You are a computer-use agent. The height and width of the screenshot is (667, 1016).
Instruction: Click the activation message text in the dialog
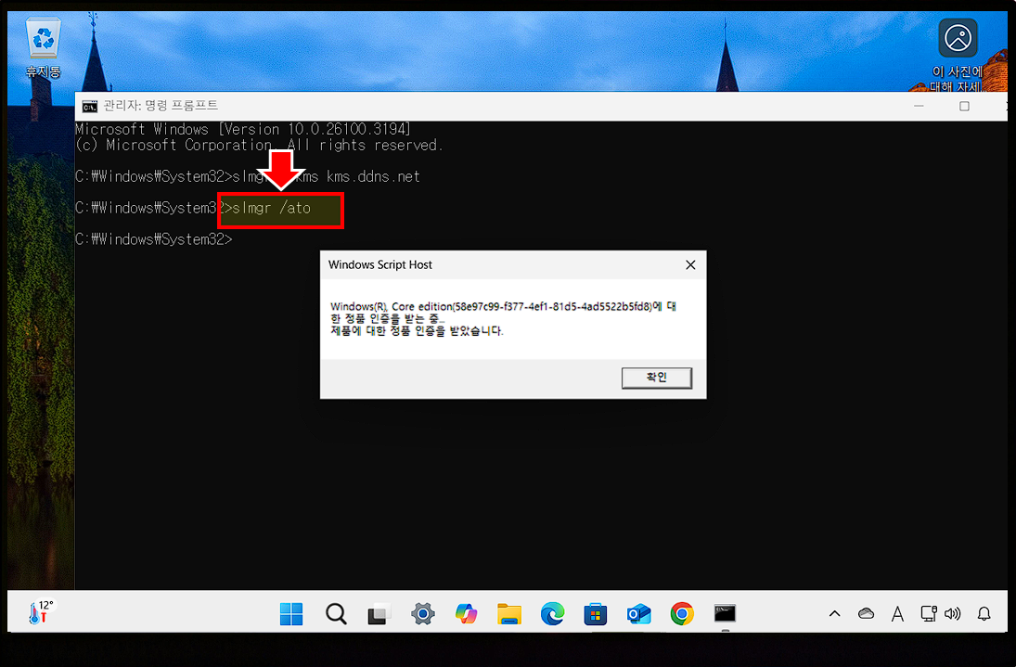point(503,318)
